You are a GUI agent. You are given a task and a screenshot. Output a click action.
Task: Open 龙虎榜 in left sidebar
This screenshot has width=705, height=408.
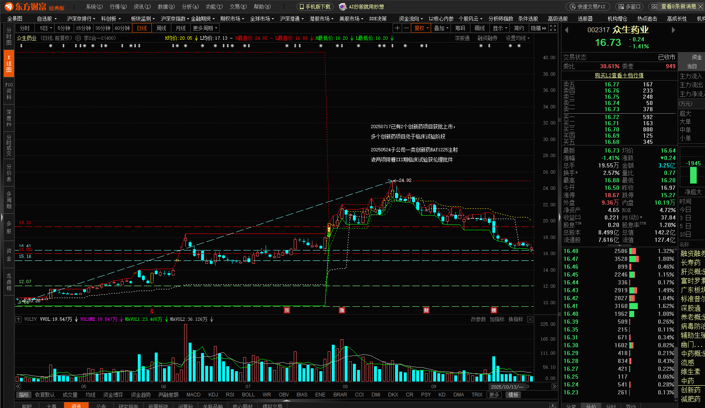point(9,282)
